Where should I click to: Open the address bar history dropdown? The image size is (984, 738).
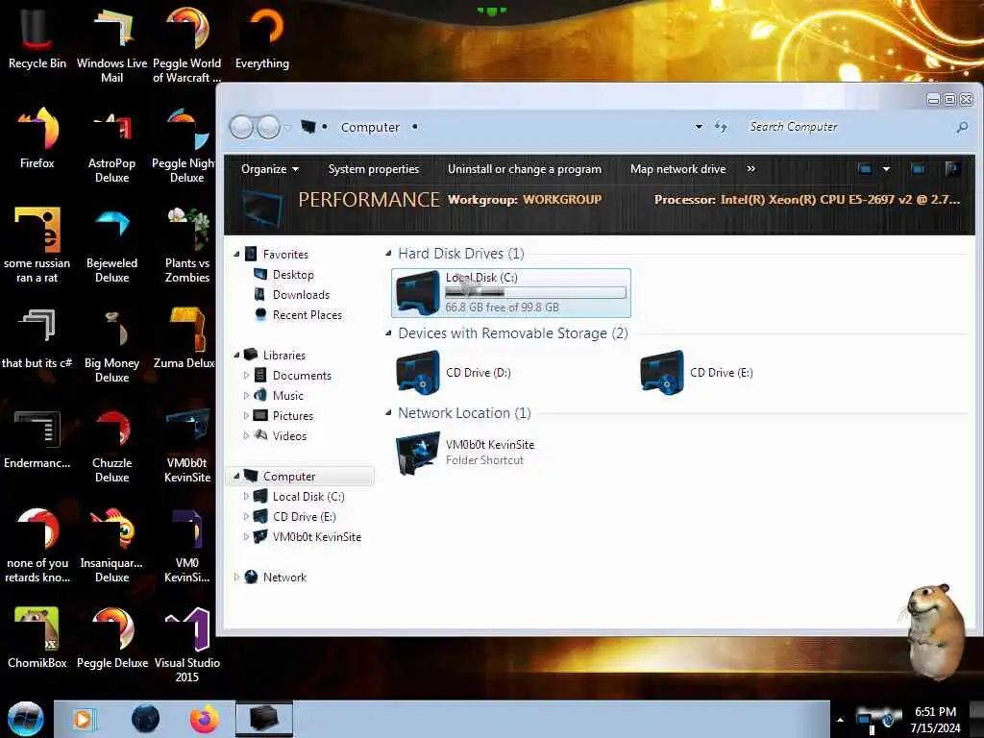pyautogui.click(x=699, y=127)
